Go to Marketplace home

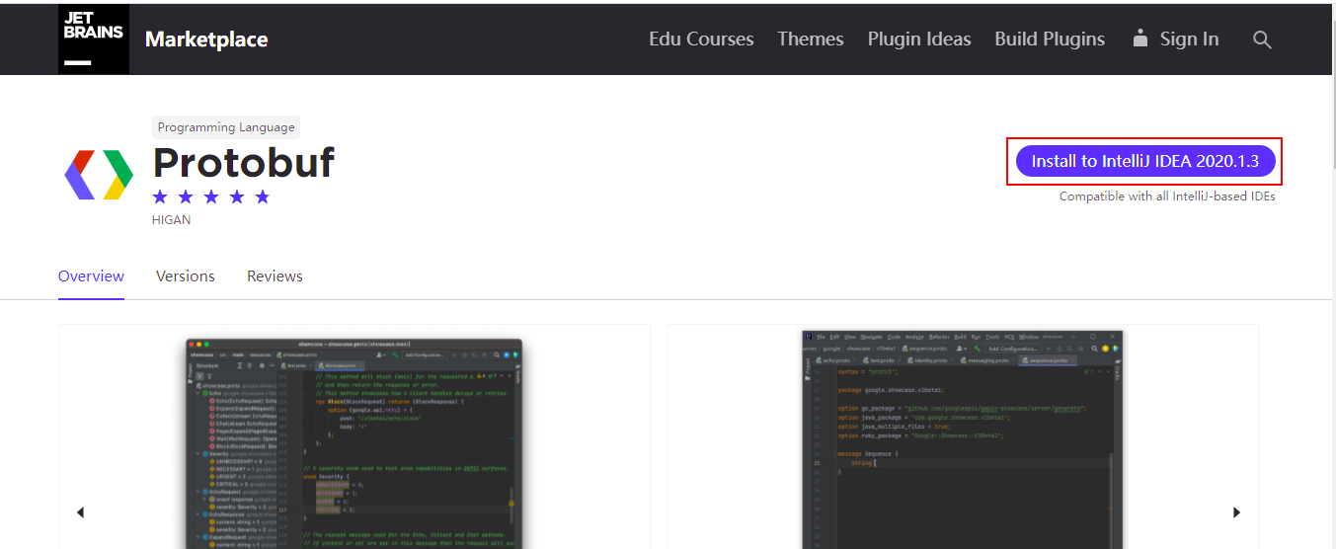[x=206, y=39]
